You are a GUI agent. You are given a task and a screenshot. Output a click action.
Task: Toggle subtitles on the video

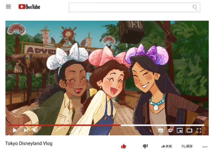pos(160,130)
